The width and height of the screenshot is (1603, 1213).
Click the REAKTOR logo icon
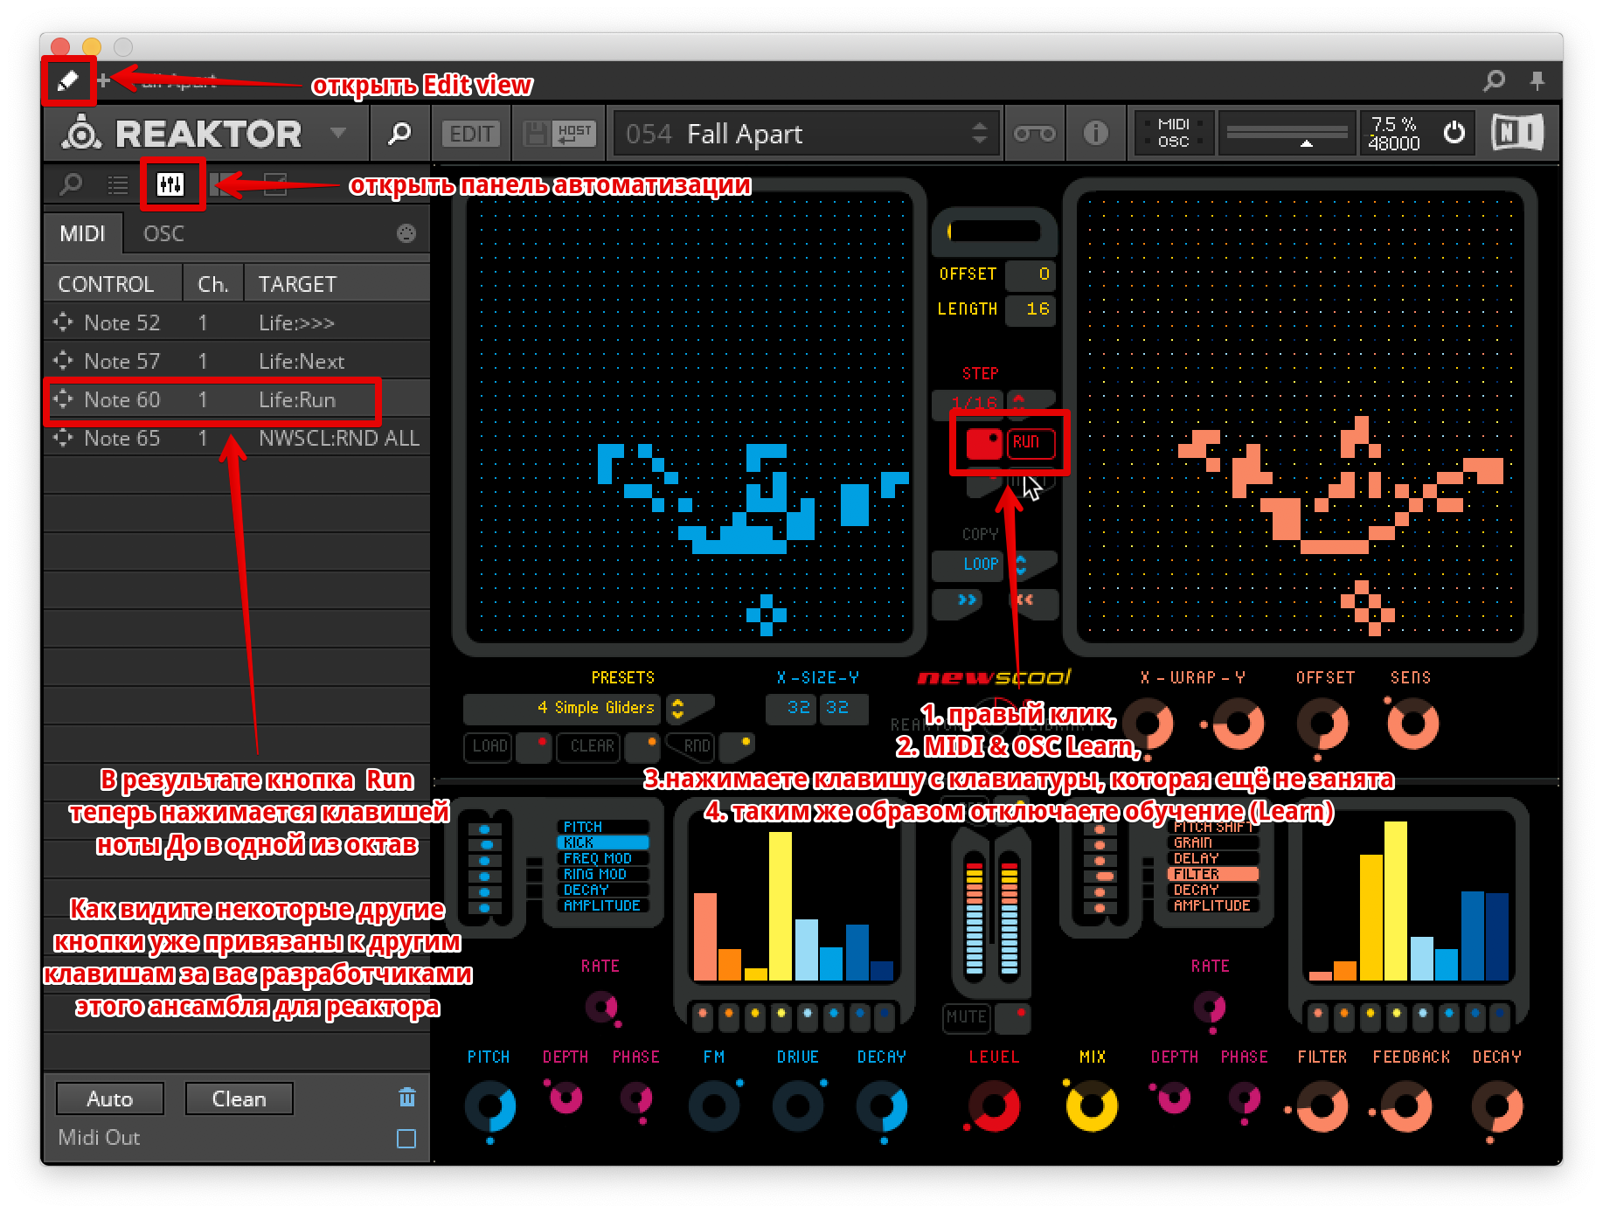pos(81,134)
